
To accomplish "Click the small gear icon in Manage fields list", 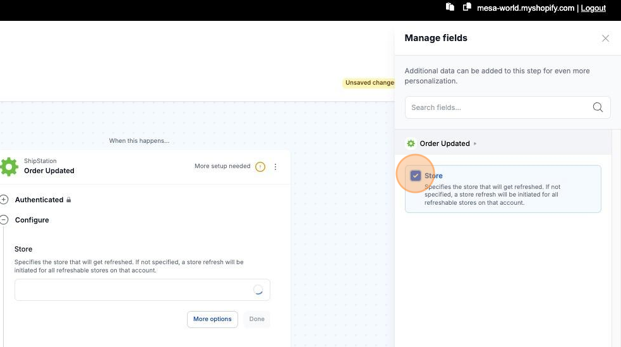I will (x=411, y=143).
